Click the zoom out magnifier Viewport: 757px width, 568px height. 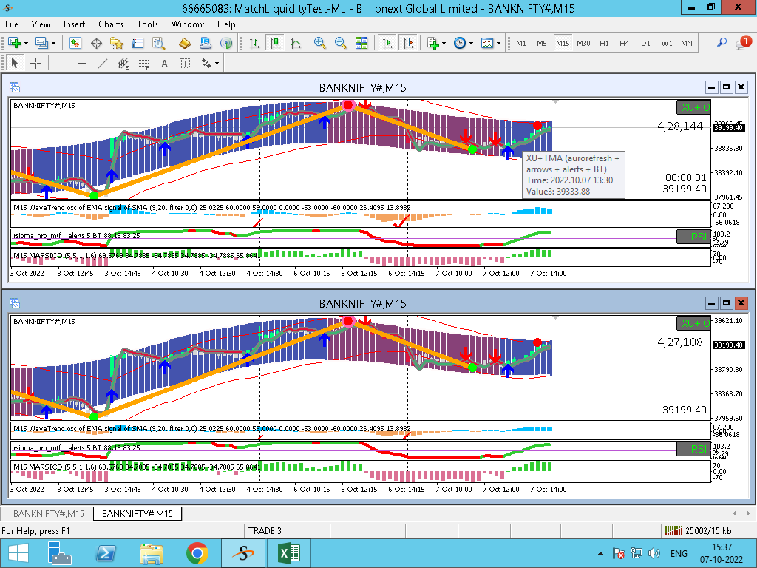(x=341, y=43)
